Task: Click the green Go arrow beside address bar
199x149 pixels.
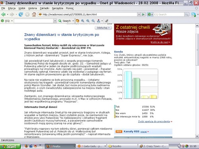Action: tap(143, 14)
